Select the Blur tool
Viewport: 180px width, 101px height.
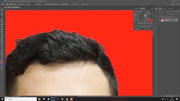coord(2,39)
